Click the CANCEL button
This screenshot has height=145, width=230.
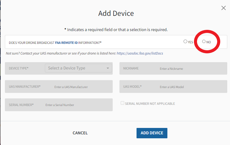click(x=80, y=133)
